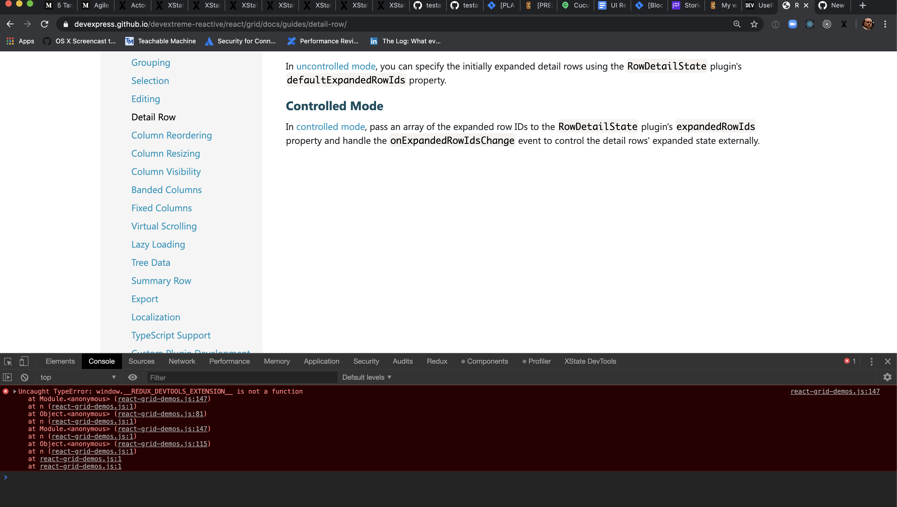Click the eye live expression icon
Image resolution: width=897 pixels, height=507 pixels.
(133, 378)
